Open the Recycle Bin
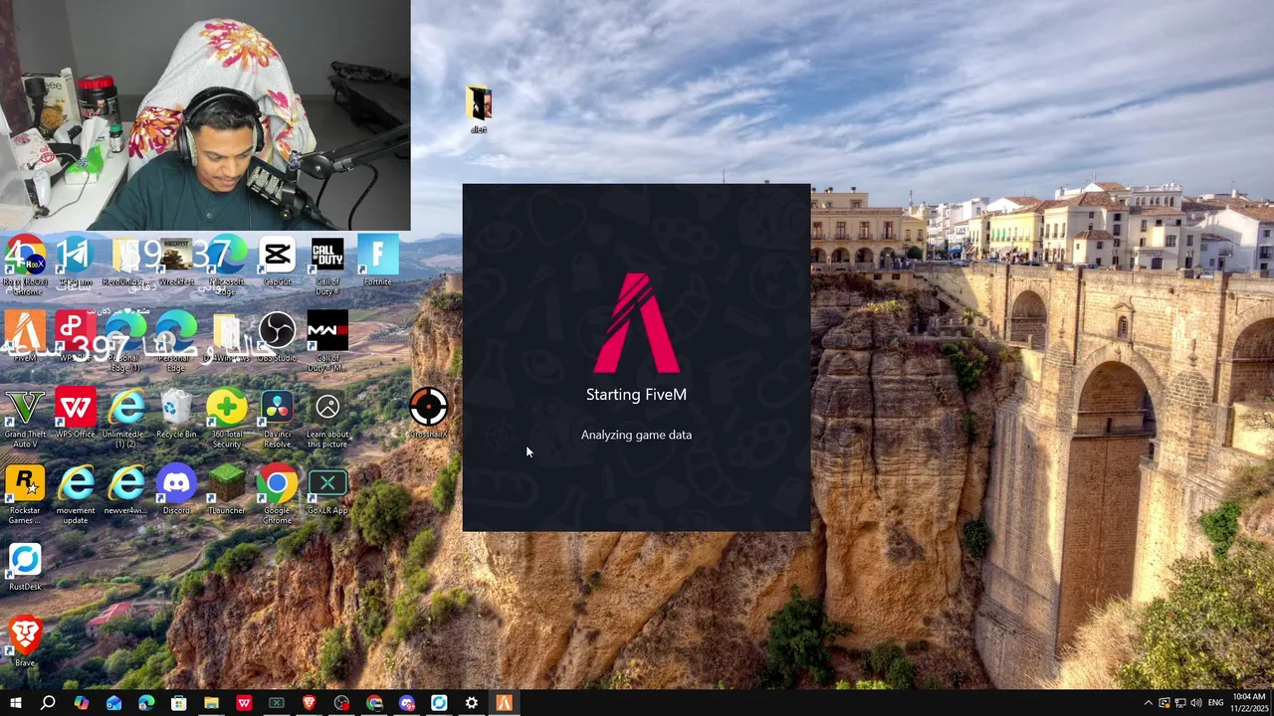 point(176,413)
